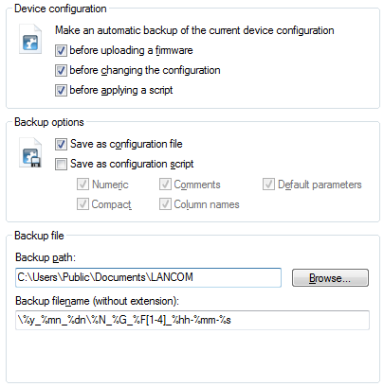Click into the Backup path field
This screenshot has height=387, width=384.
click(x=148, y=277)
